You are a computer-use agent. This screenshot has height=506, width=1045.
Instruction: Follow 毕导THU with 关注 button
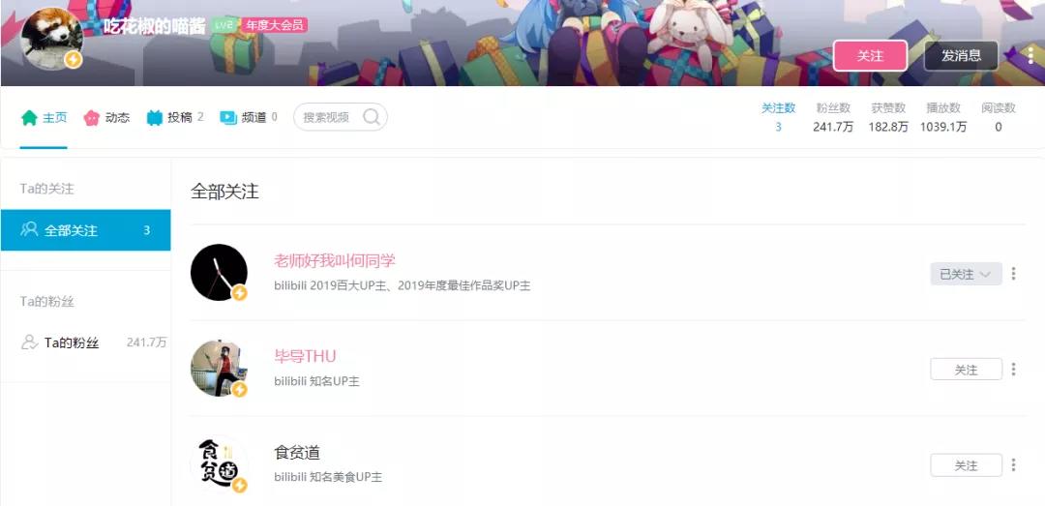[x=966, y=370]
